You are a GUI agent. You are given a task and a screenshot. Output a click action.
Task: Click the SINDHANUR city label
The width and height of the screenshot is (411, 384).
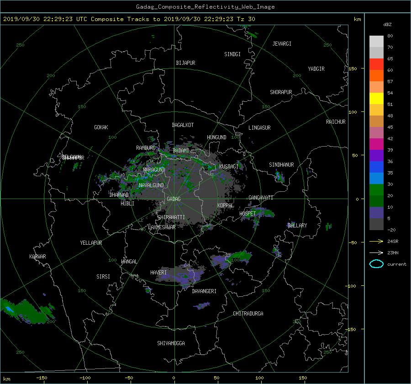point(281,165)
